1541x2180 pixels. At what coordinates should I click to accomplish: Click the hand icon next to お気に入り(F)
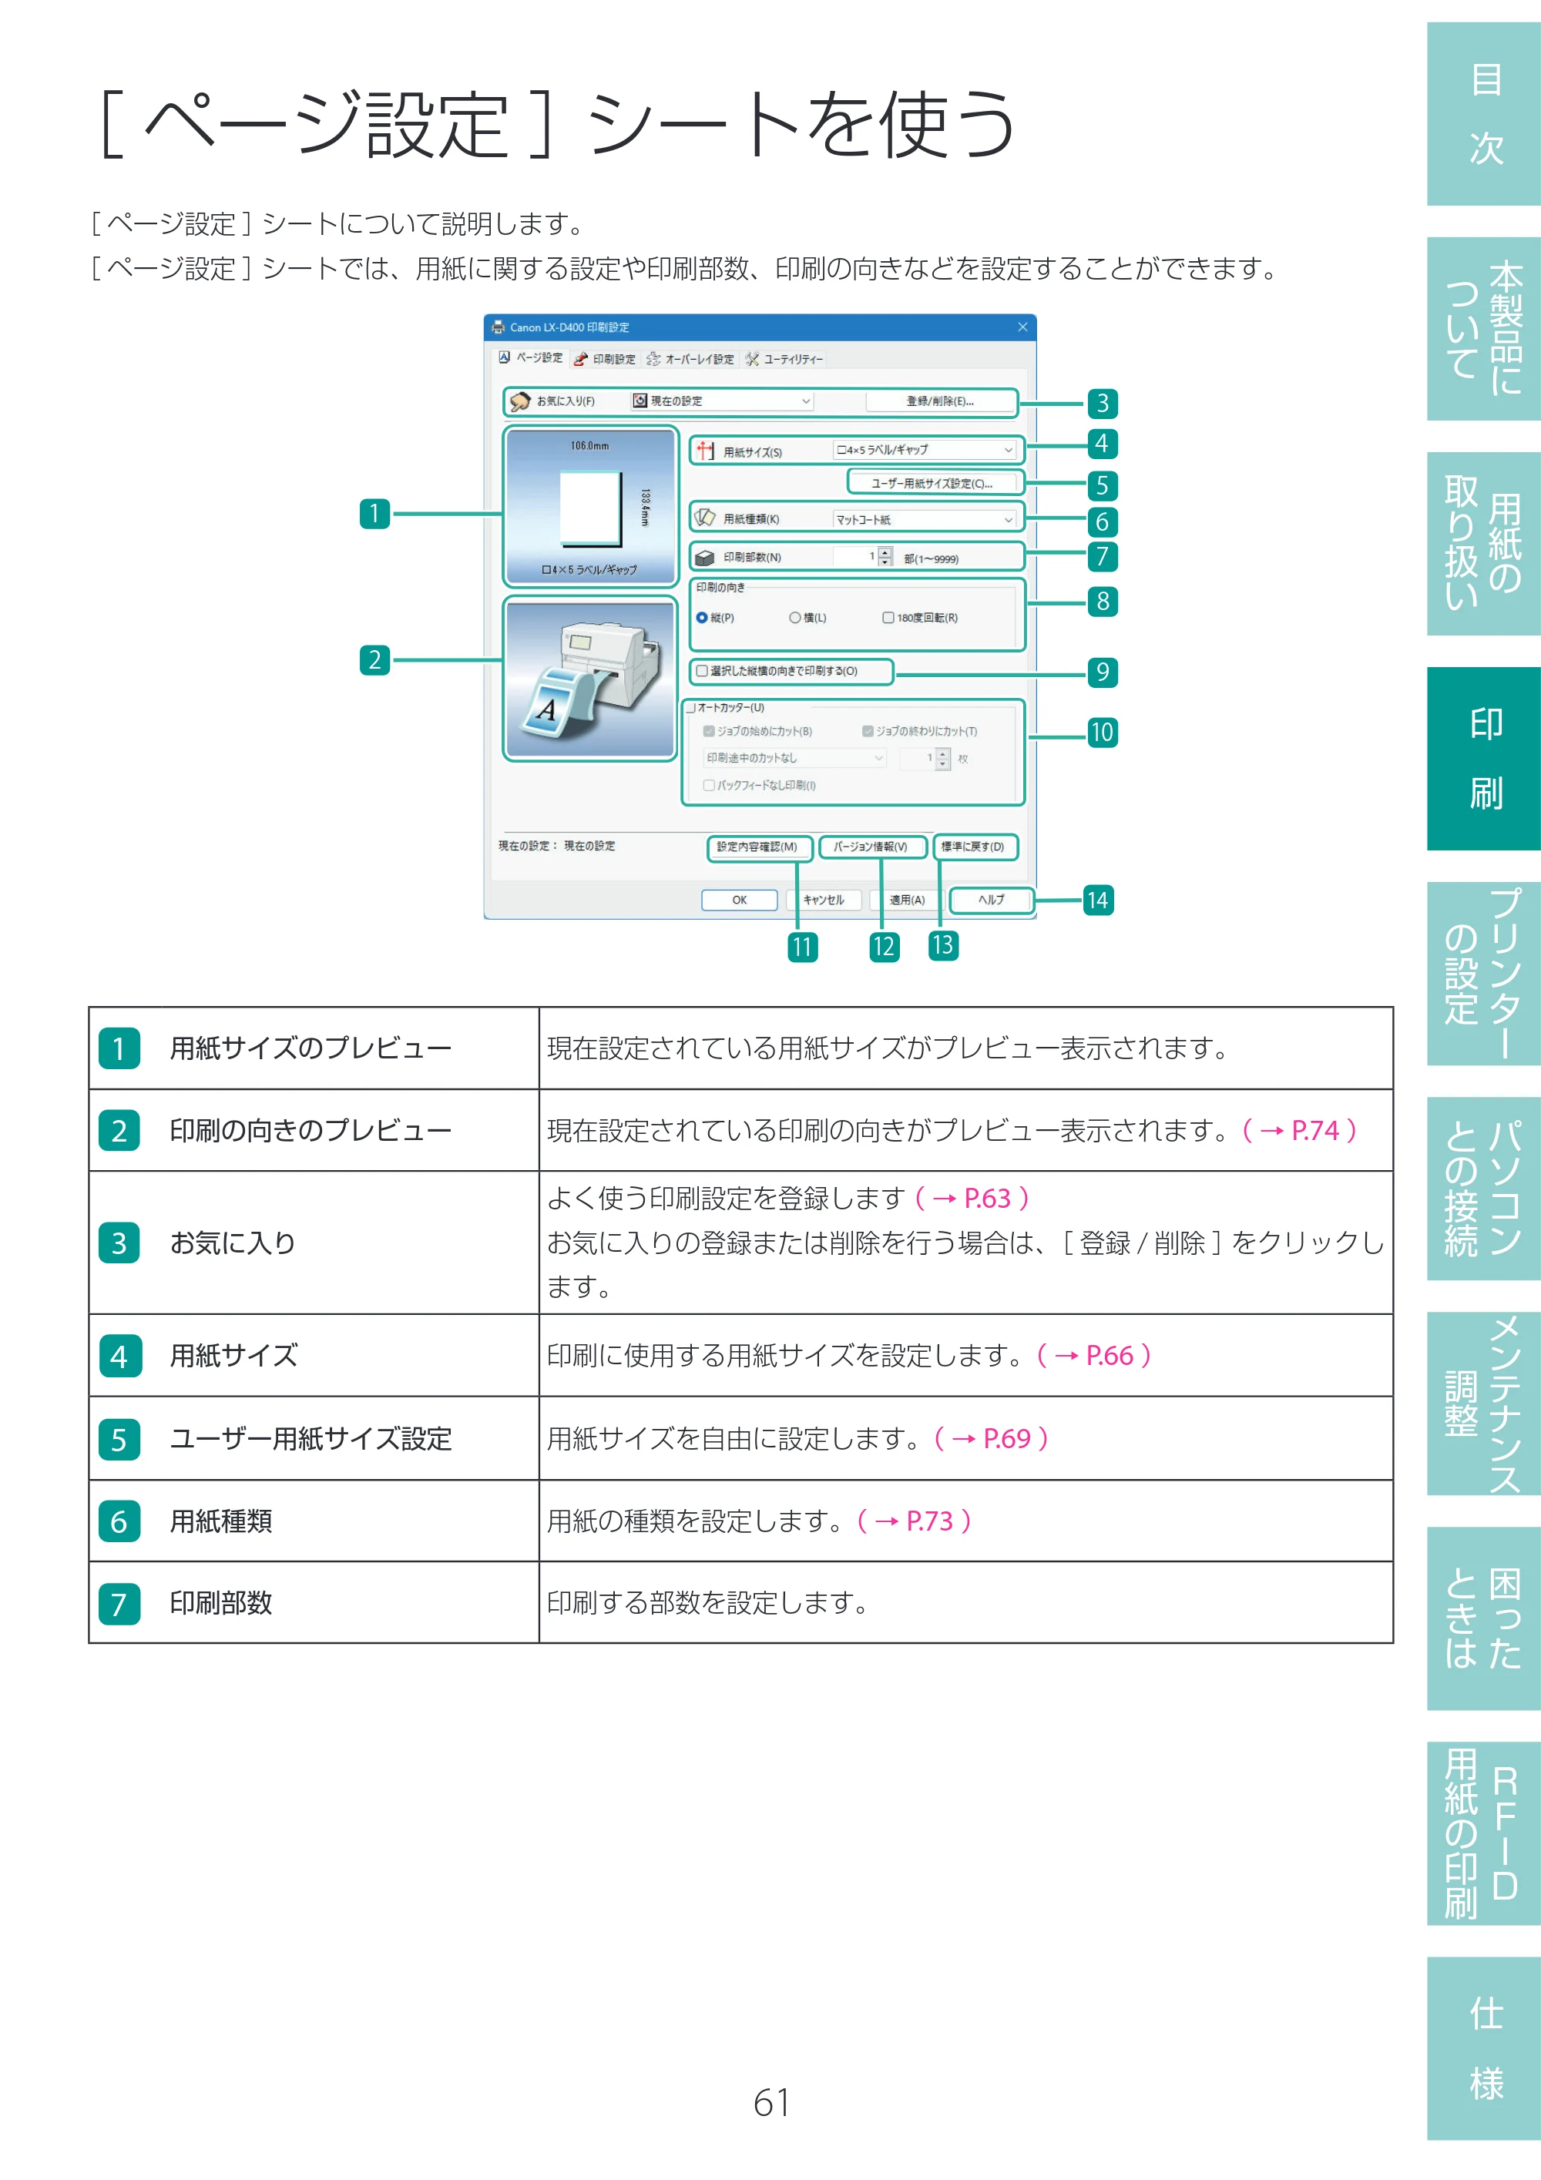tap(519, 401)
